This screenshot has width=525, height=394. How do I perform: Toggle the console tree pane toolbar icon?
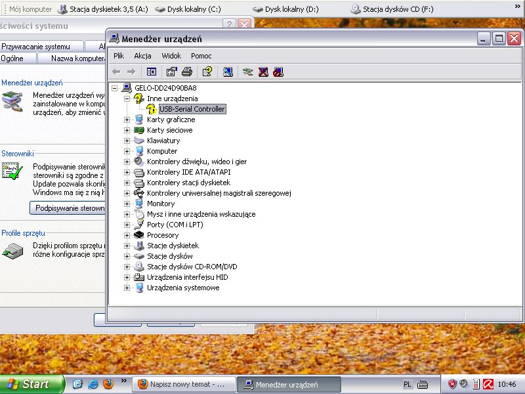[152, 72]
